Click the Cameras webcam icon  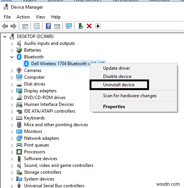[x=19, y=70]
